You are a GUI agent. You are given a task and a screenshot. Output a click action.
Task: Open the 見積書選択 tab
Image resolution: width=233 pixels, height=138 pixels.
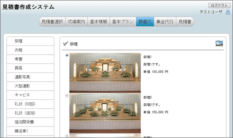(52, 21)
